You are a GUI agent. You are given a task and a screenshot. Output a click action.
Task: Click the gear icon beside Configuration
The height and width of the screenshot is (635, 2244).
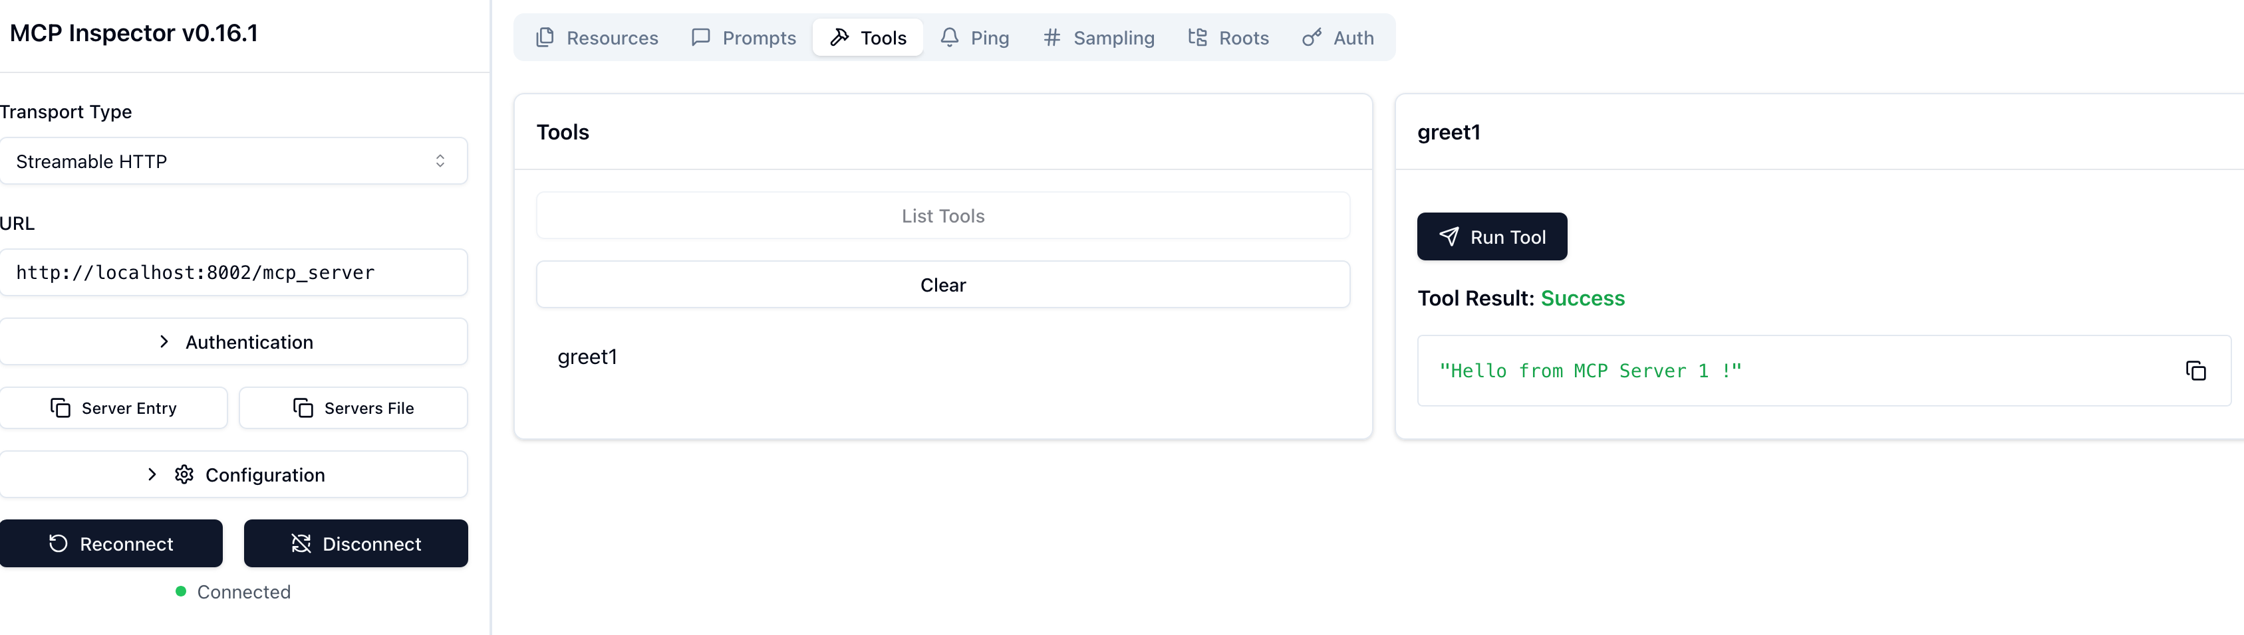[184, 474]
